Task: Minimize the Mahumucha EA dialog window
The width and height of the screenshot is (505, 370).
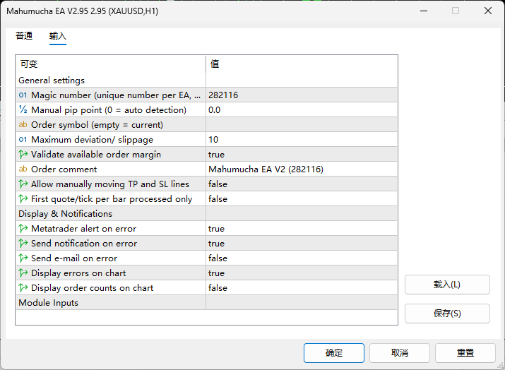Action: pyautogui.click(x=424, y=11)
